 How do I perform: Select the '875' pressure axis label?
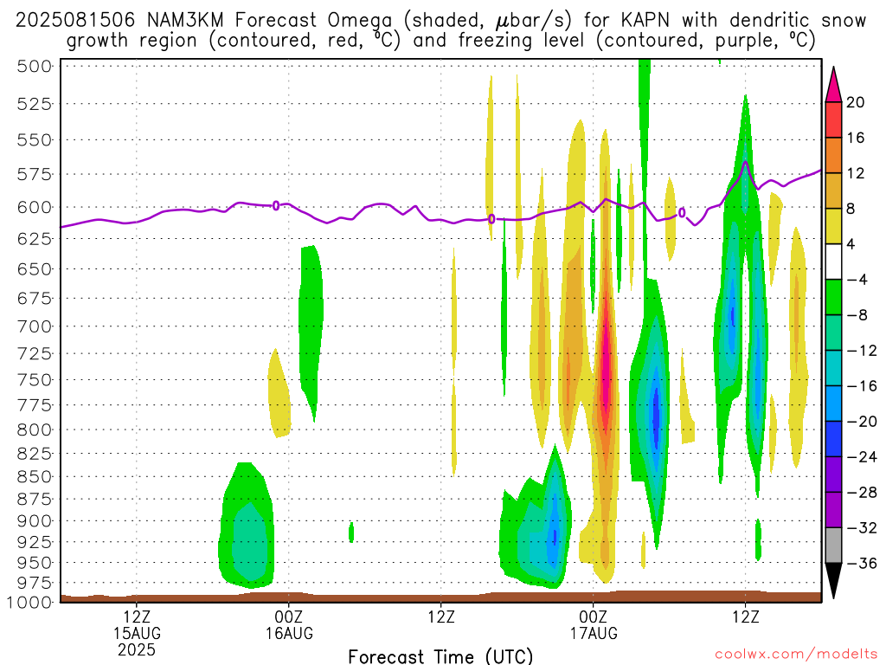35,500
